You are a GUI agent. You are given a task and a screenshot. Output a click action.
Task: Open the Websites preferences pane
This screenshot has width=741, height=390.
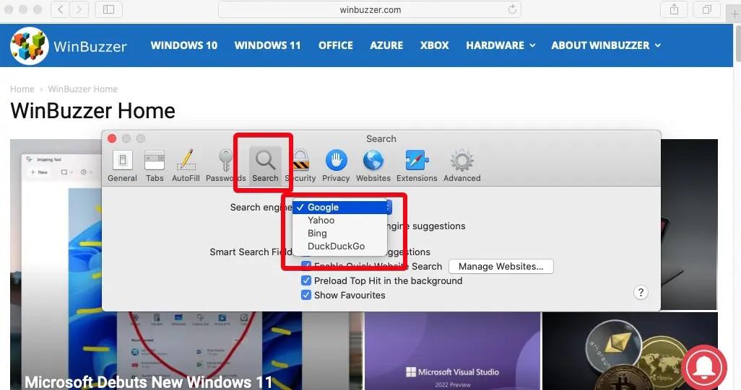tap(373, 165)
